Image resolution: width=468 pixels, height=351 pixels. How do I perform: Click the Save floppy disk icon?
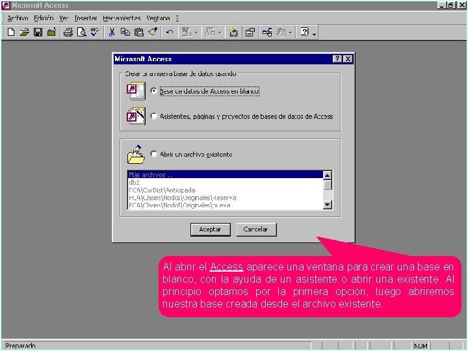[x=38, y=32]
